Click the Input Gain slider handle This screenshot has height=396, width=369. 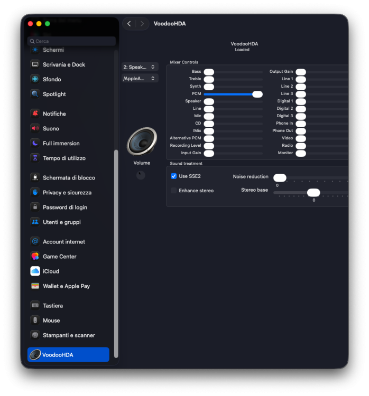(x=209, y=153)
